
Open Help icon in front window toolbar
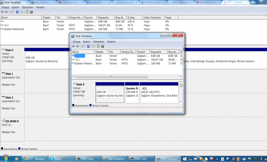89,46
